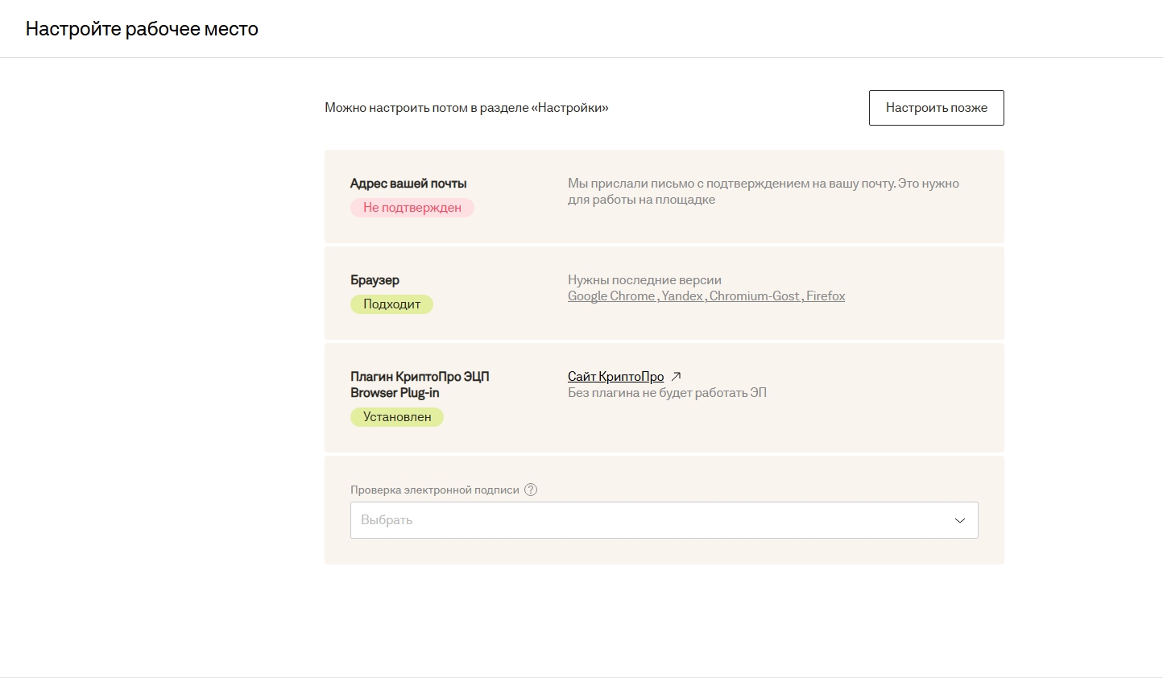This screenshot has width=1163, height=678.
Task: Follow the Google Chrome link
Action: pyautogui.click(x=611, y=296)
